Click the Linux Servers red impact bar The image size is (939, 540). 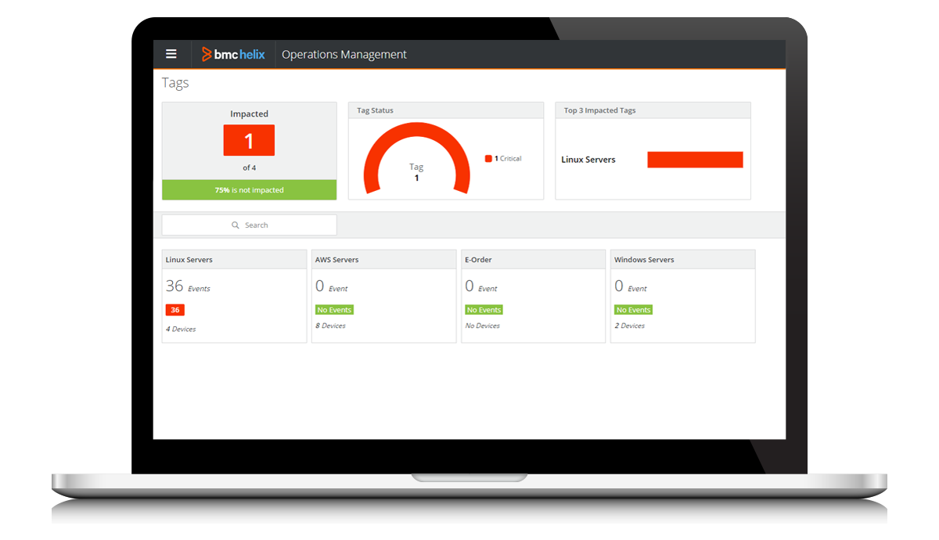(695, 160)
